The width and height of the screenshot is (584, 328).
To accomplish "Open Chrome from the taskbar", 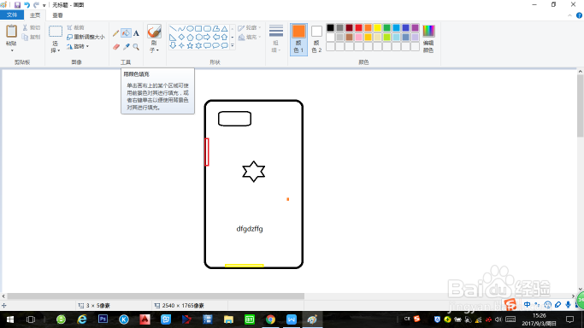I will (270, 319).
